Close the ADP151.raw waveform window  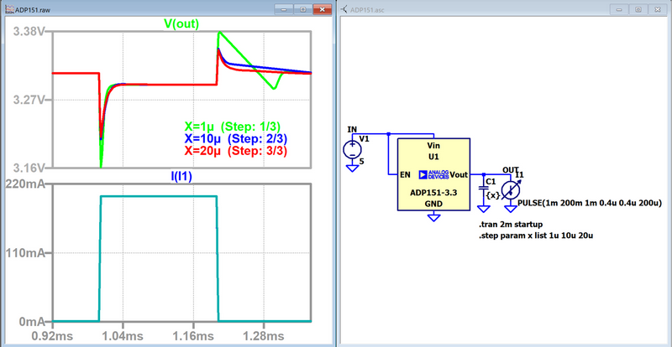click(321, 8)
